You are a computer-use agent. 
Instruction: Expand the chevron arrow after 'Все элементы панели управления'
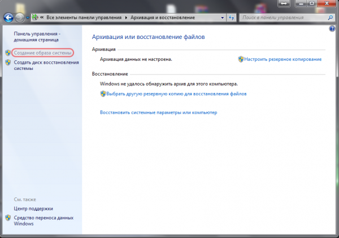pos(126,17)
